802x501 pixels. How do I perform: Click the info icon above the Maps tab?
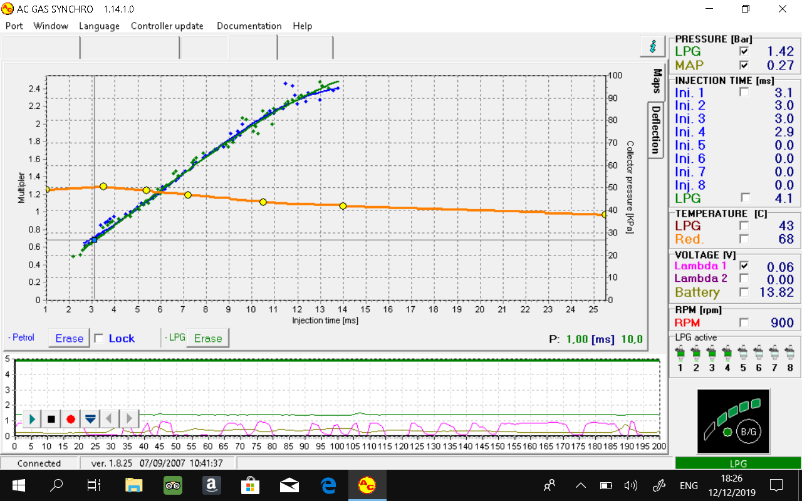click(652, 46)
